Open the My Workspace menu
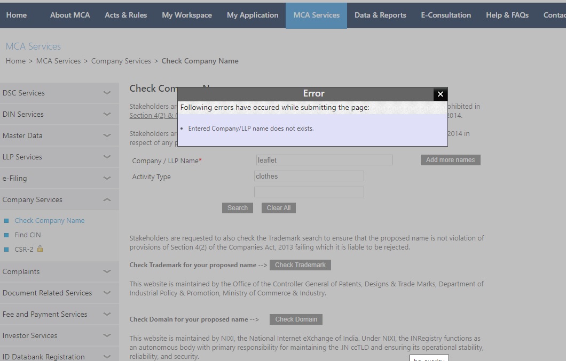The width and height of the screenshot is (566, 361). pyautogui.click(x=187, y=15)
